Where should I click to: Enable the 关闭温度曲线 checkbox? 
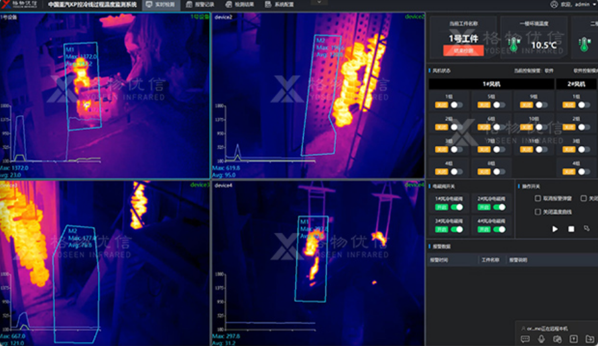coord(538,211)
